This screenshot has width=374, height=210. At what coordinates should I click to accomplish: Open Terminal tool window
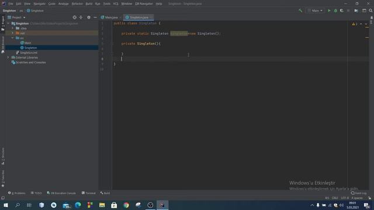(x=88, y=193)
